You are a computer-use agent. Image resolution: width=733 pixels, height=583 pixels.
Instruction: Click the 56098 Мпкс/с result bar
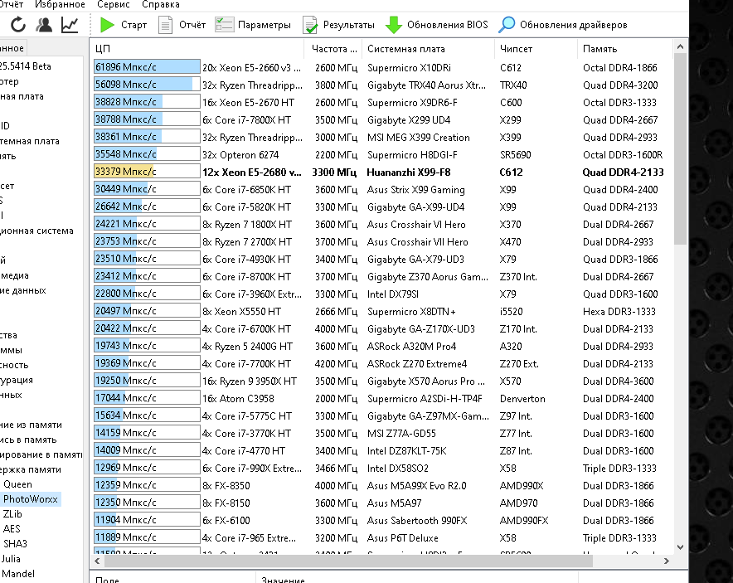point(147,85)
